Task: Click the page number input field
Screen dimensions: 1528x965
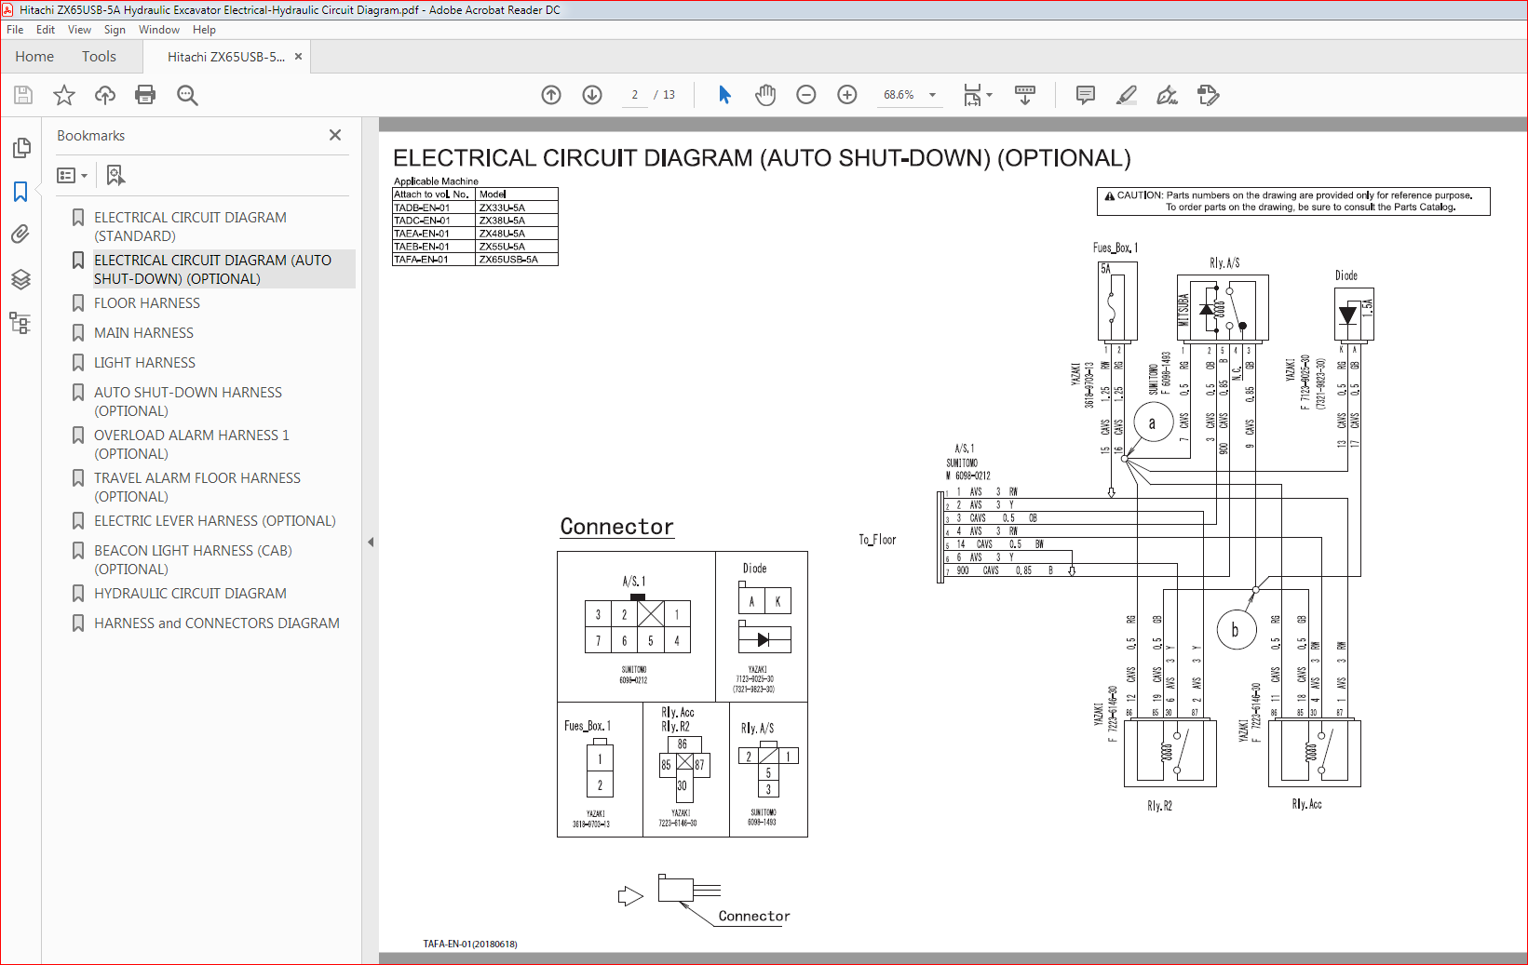Action: [x=635, y=95]
